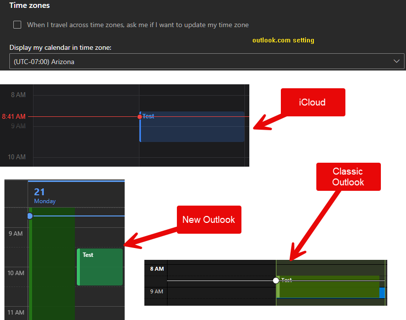Click the 11 AM label in New Outlook
Image resolution: width=406 pixels, height=320 pixels.
tap(16, 313)
